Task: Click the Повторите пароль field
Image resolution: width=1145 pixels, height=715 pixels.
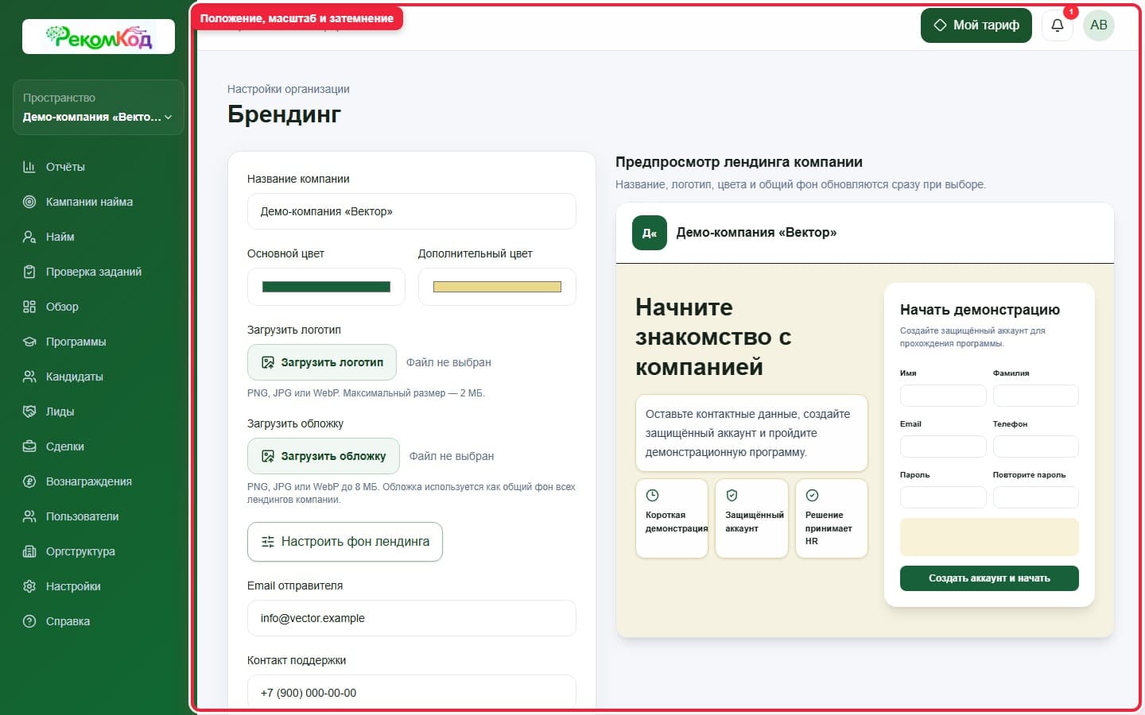Action: click(x=1036, y=497)
